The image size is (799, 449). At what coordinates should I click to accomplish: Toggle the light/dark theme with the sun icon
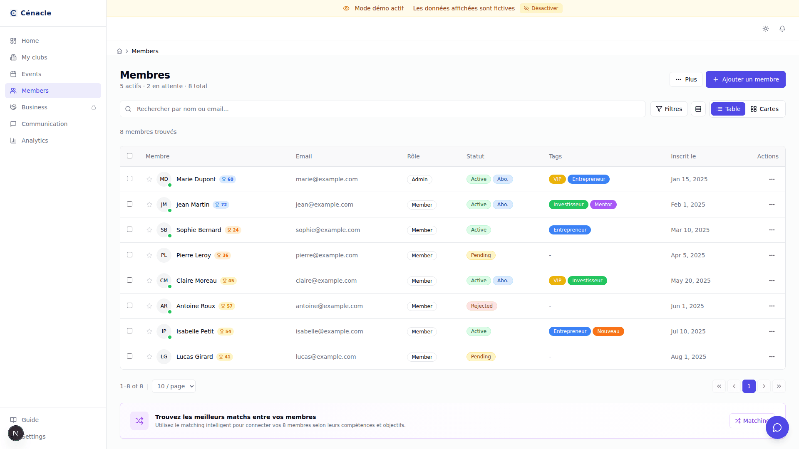pos(766,29)
